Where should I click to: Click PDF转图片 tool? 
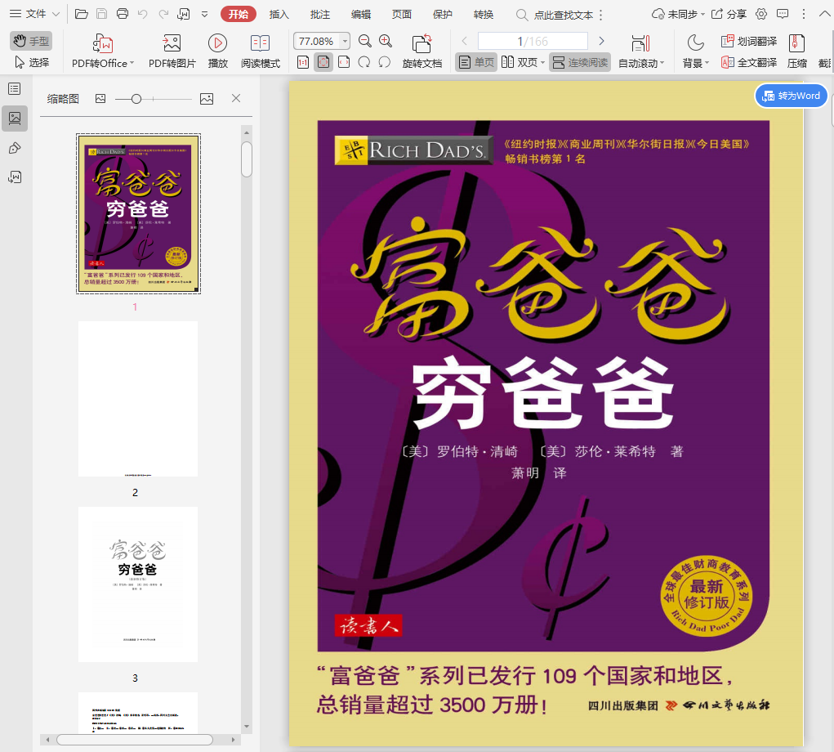tap(172, 51)
